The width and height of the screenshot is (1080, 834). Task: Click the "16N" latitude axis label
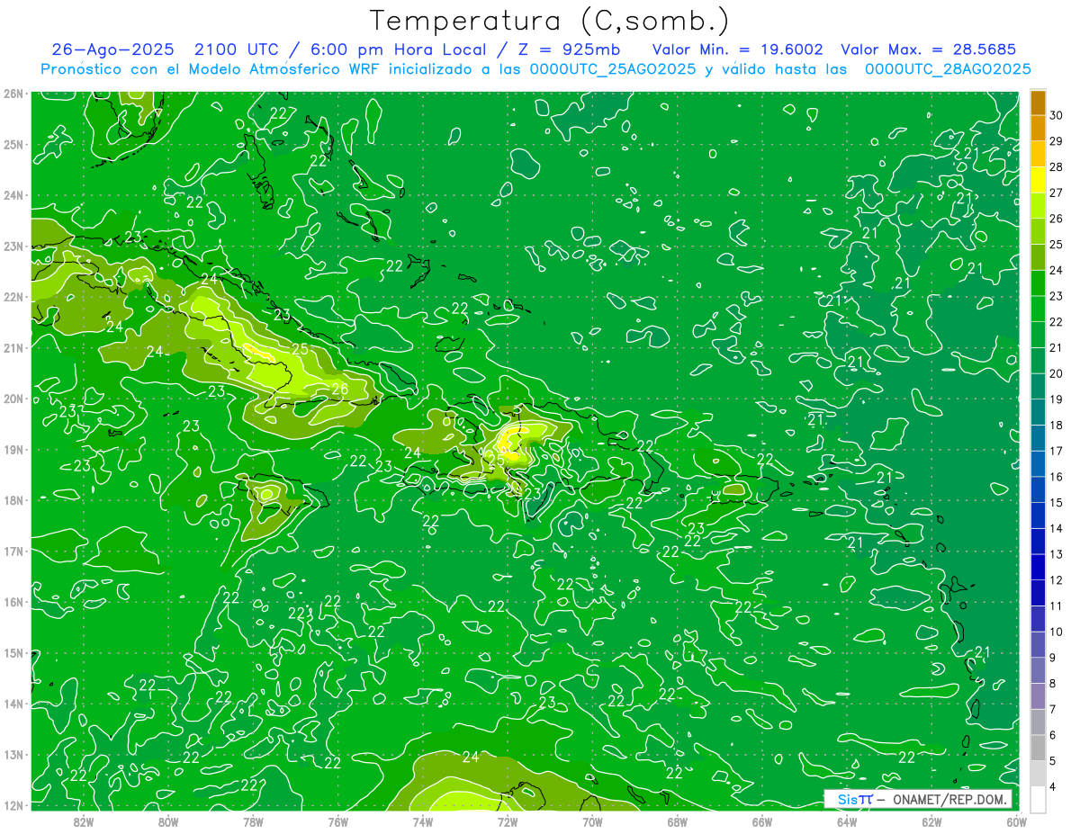[13, 602]
